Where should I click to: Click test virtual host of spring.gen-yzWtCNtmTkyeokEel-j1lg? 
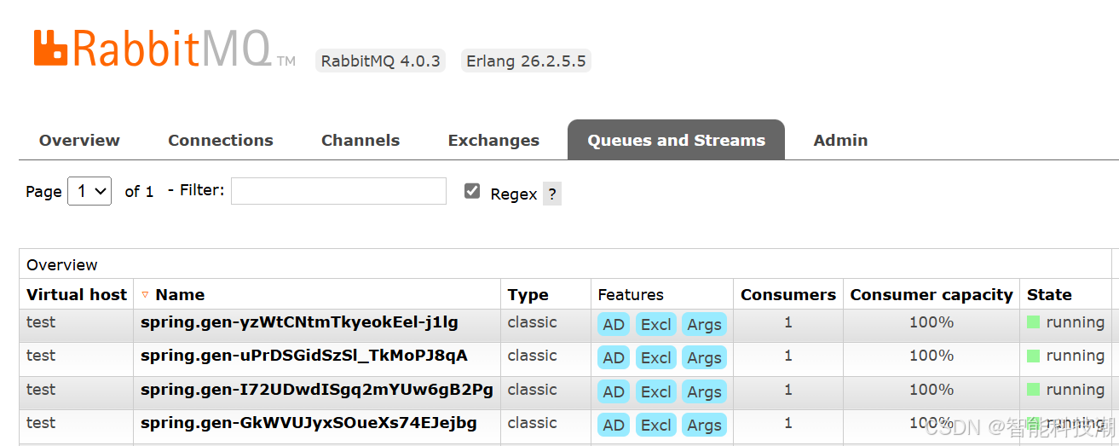point(41,322)
